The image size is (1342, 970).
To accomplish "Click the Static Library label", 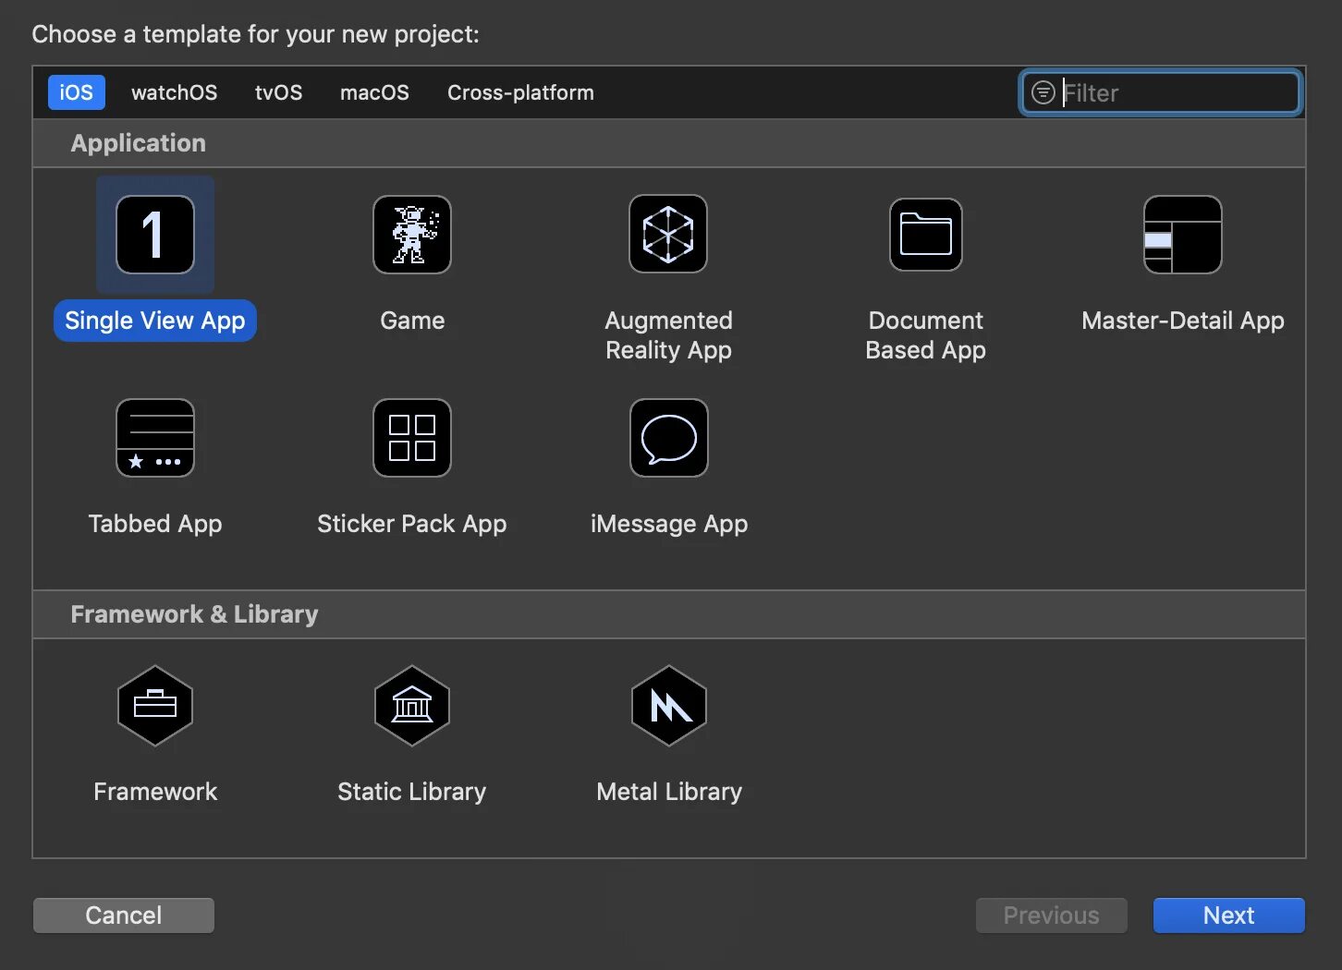I will [412, 792].
